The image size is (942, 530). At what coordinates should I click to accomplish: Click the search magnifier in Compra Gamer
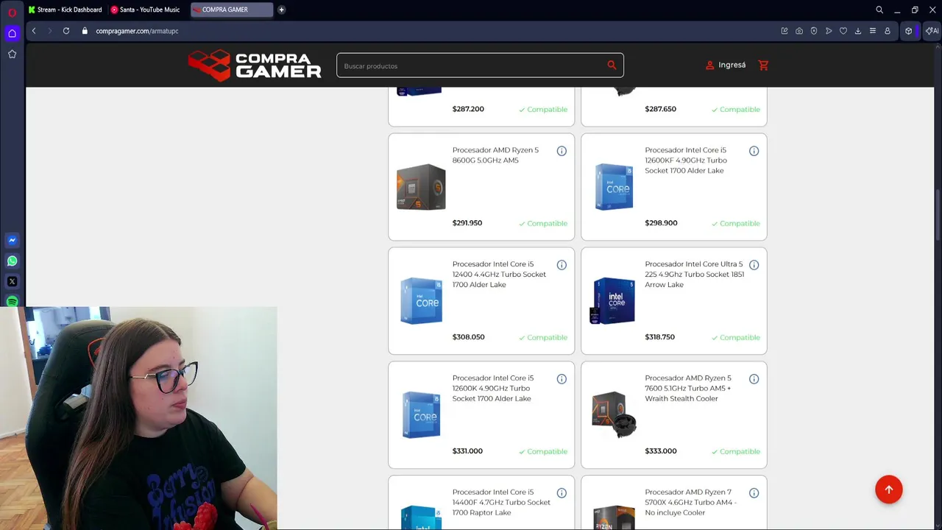(612, 65)
